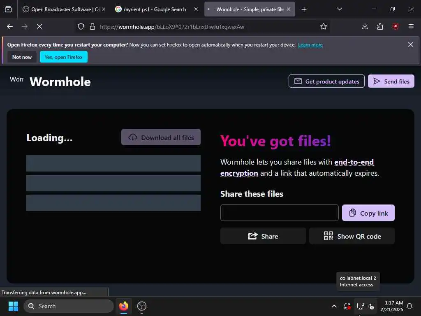Open the Extensions puzzle icon
Viewport: 421px width, 316px height.
tap(380, 26)
